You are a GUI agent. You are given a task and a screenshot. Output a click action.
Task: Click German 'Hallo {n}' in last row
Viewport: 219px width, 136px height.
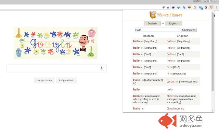point(138,108)
